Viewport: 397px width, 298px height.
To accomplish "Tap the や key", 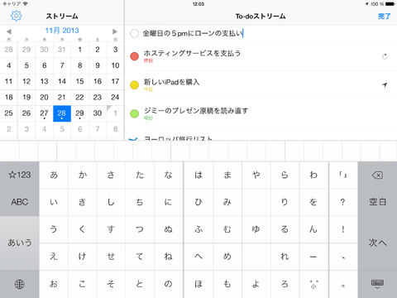I will pyautogui.click(x=256, y=175).
